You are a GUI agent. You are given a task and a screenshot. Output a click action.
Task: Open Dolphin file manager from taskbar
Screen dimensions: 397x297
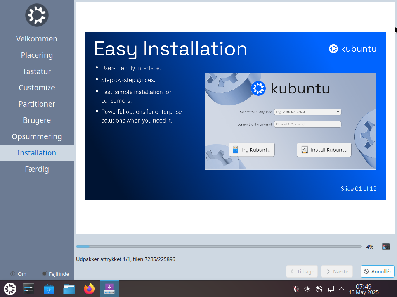pyautogui.click(x=69, y=288)
